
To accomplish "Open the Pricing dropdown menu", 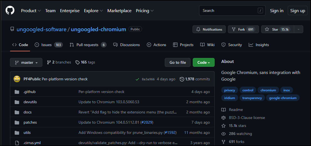I will click(145, 11).
